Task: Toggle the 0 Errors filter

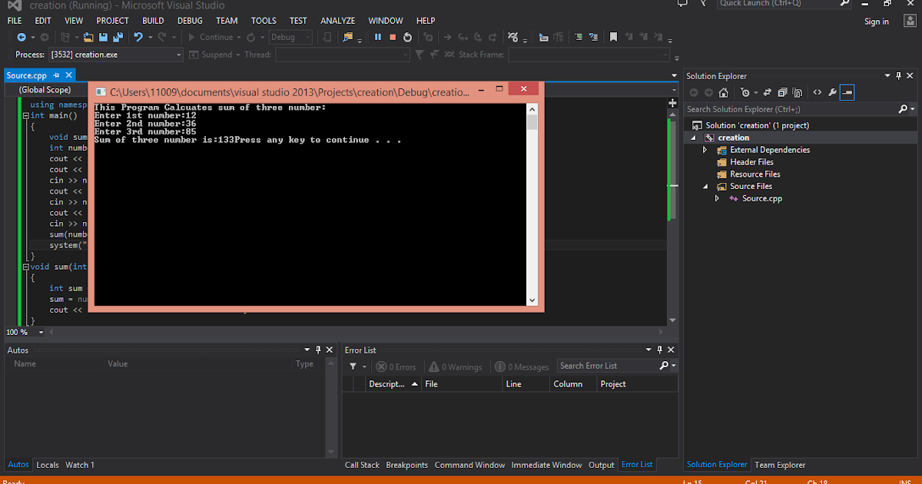Action: click(396, 366)
